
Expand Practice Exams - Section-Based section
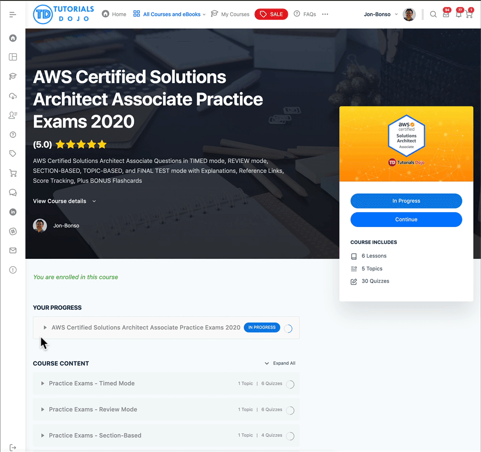click(x=95, y=435)
